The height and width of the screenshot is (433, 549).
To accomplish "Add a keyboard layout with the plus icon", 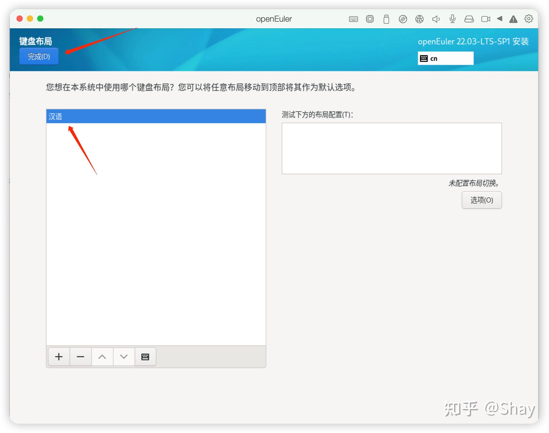I will coord(59,357).
